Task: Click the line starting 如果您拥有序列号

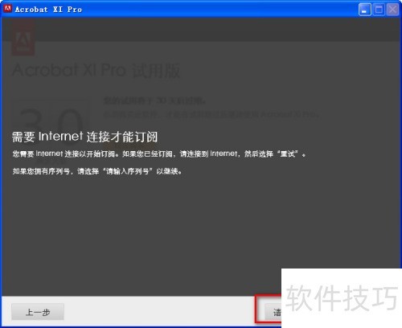Action: point(97,171)
